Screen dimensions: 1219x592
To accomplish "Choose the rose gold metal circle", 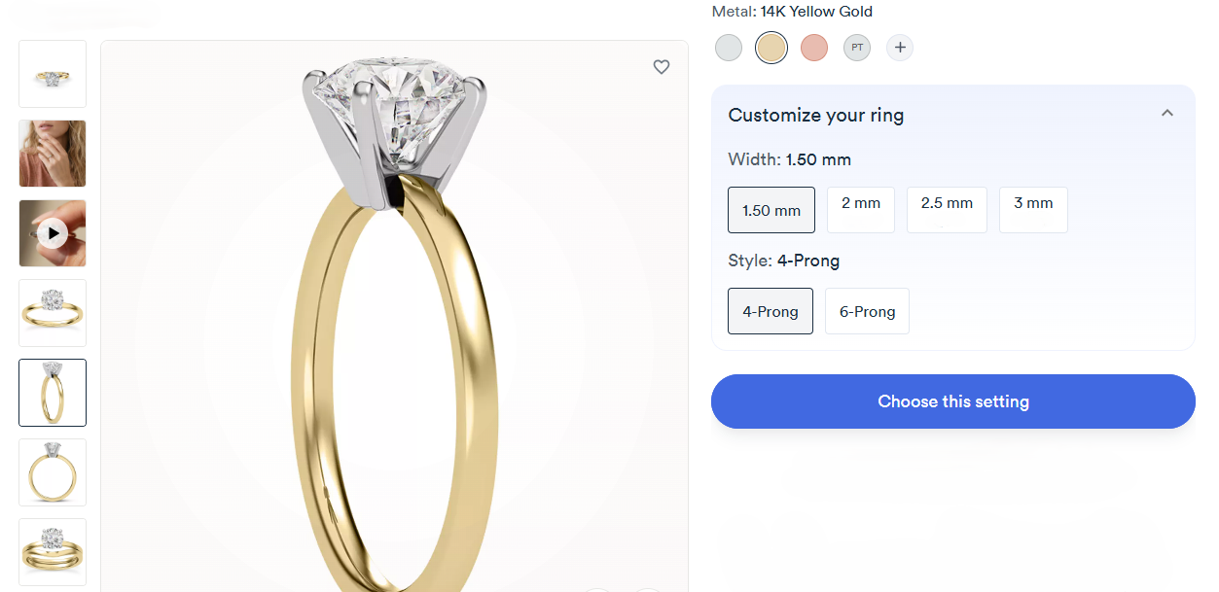I will coord(813,47).
